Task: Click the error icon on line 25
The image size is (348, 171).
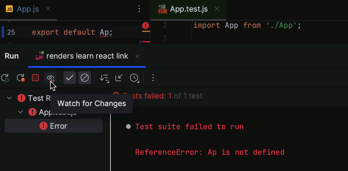Action: coord(145,26)
